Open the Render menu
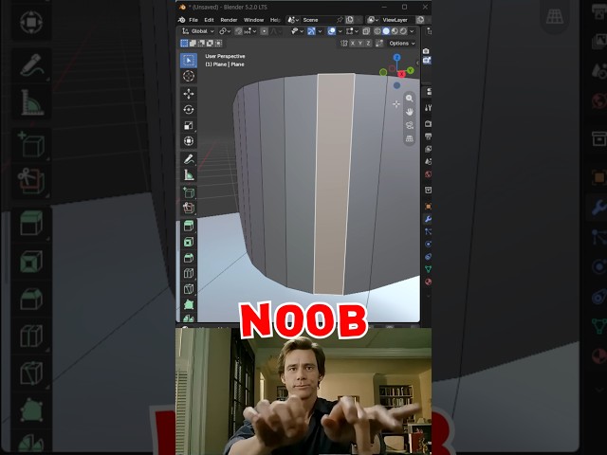Viewport: 607px width, 455px height. coord(229,20)
